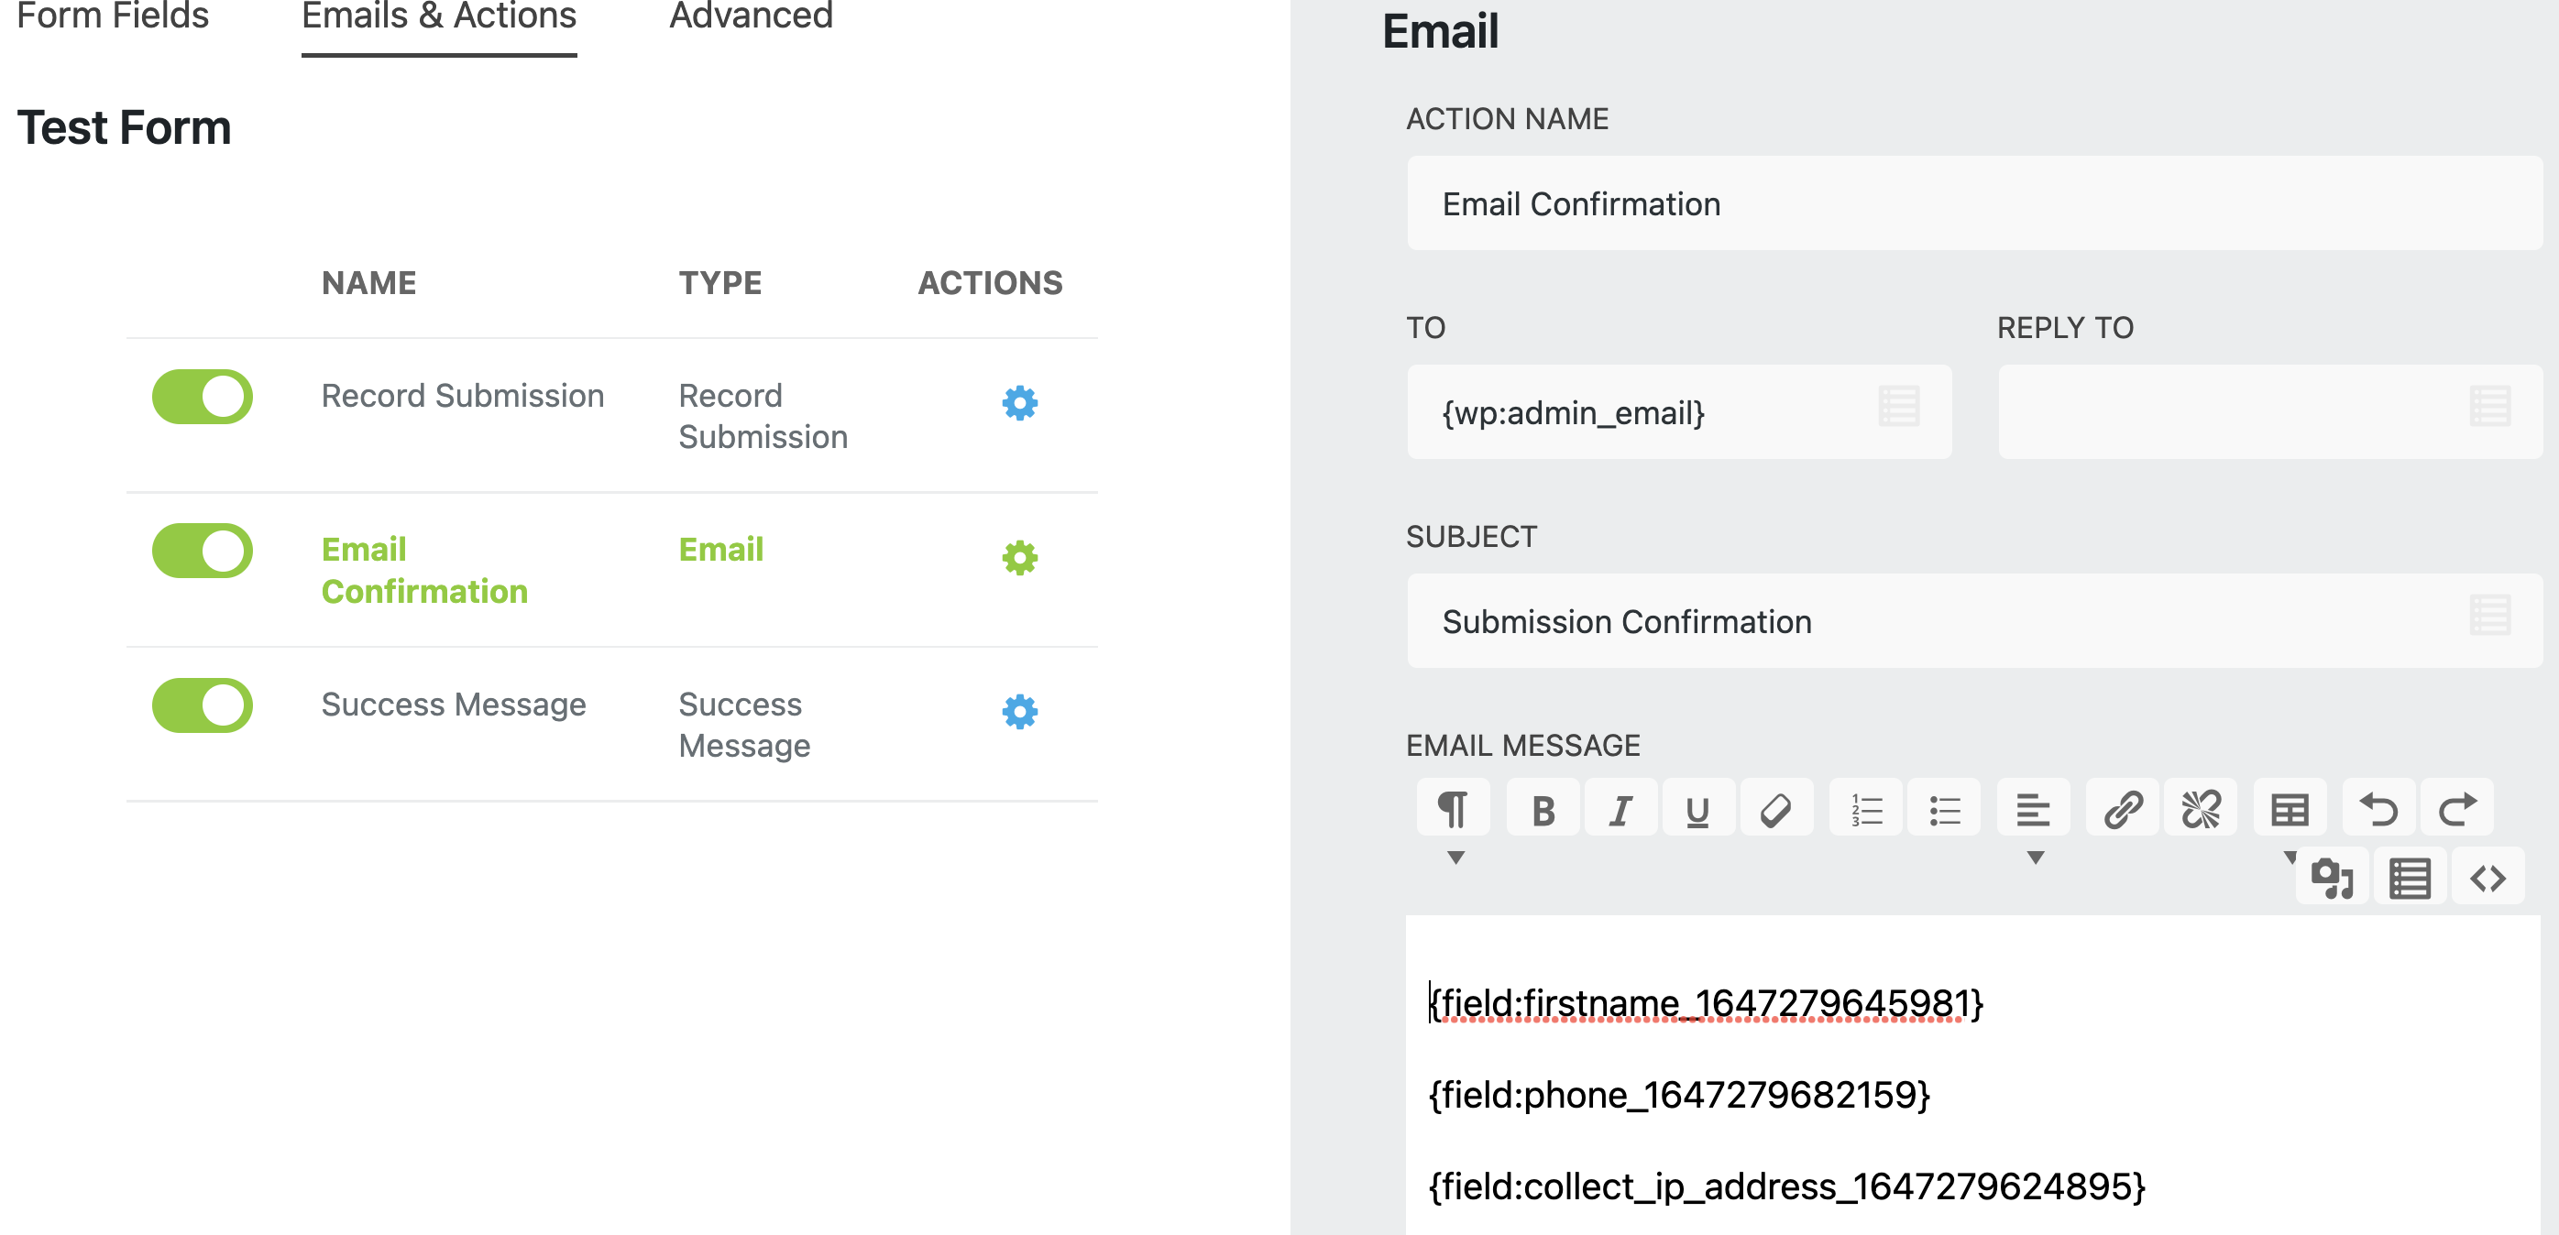Disable the Success Message action
Screen dimensions: 2559x1235
click(x=202, y=705)
